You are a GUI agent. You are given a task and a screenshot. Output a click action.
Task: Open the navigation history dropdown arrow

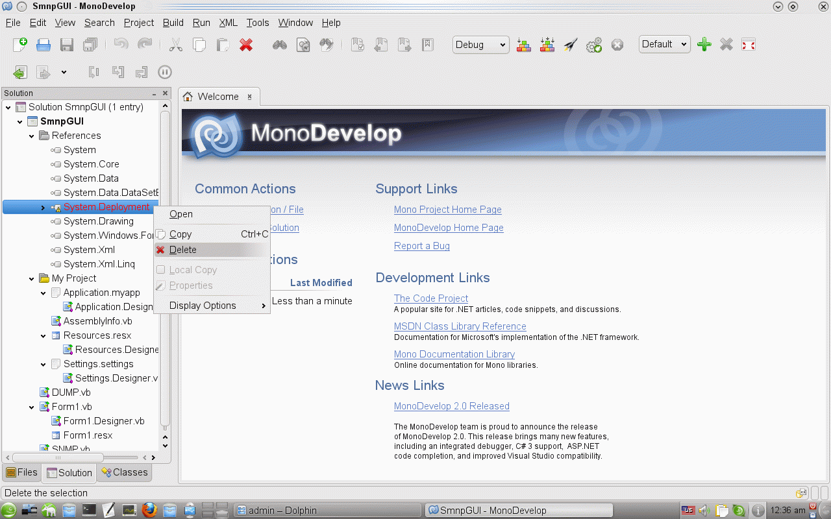coord(64,72)
